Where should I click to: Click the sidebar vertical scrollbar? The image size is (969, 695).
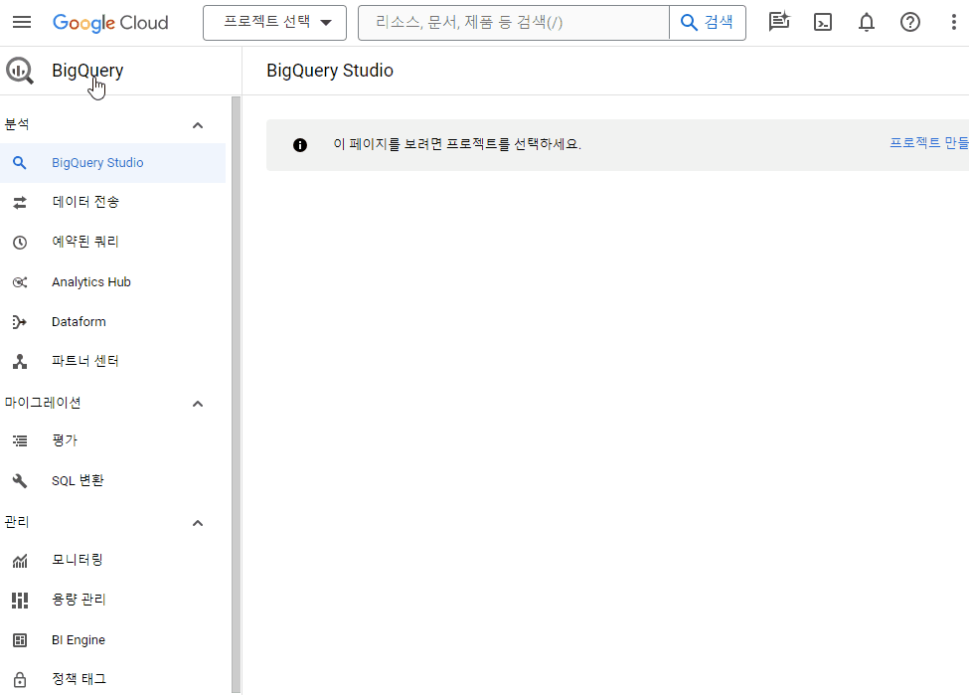(236, 395)
